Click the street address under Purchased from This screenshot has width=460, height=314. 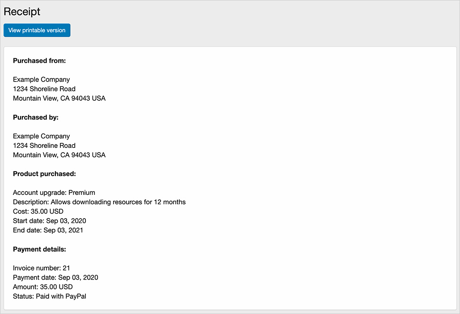[44, 89]
